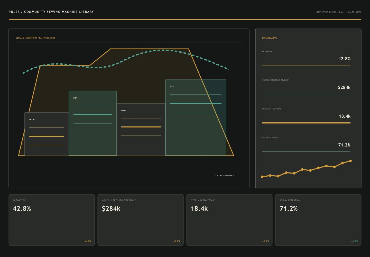370x257 pixels.
Task: Click "WEEKLY ACTIVE TEAMS" title on the bottom card
Action: (x=203, y=200)
